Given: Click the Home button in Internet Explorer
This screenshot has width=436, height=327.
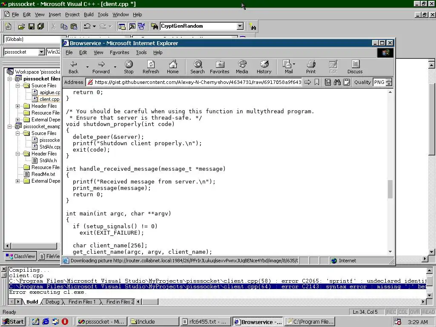Looking at the screenshot, I should pyautogui.click(x=173, y=67).
